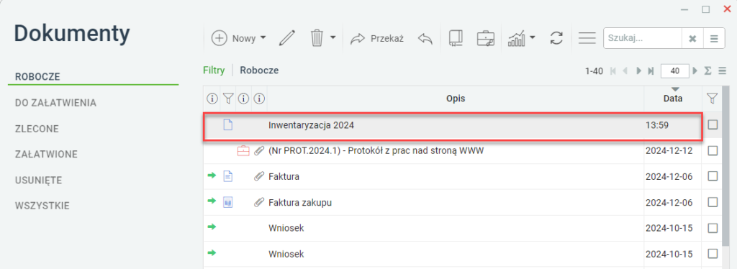Open the Robocze tab in sidebar
Viewport: 737px width, 269px height.
tap(37, 77)
